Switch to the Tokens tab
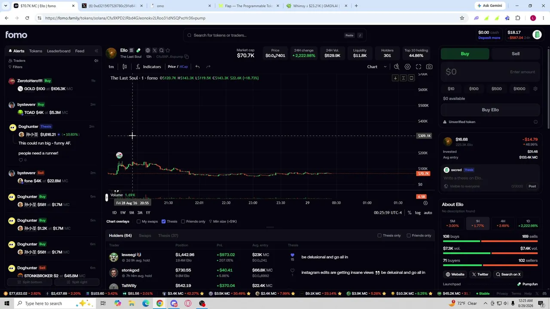Viewport: 550px width, 309px height. tap(36, 51)
